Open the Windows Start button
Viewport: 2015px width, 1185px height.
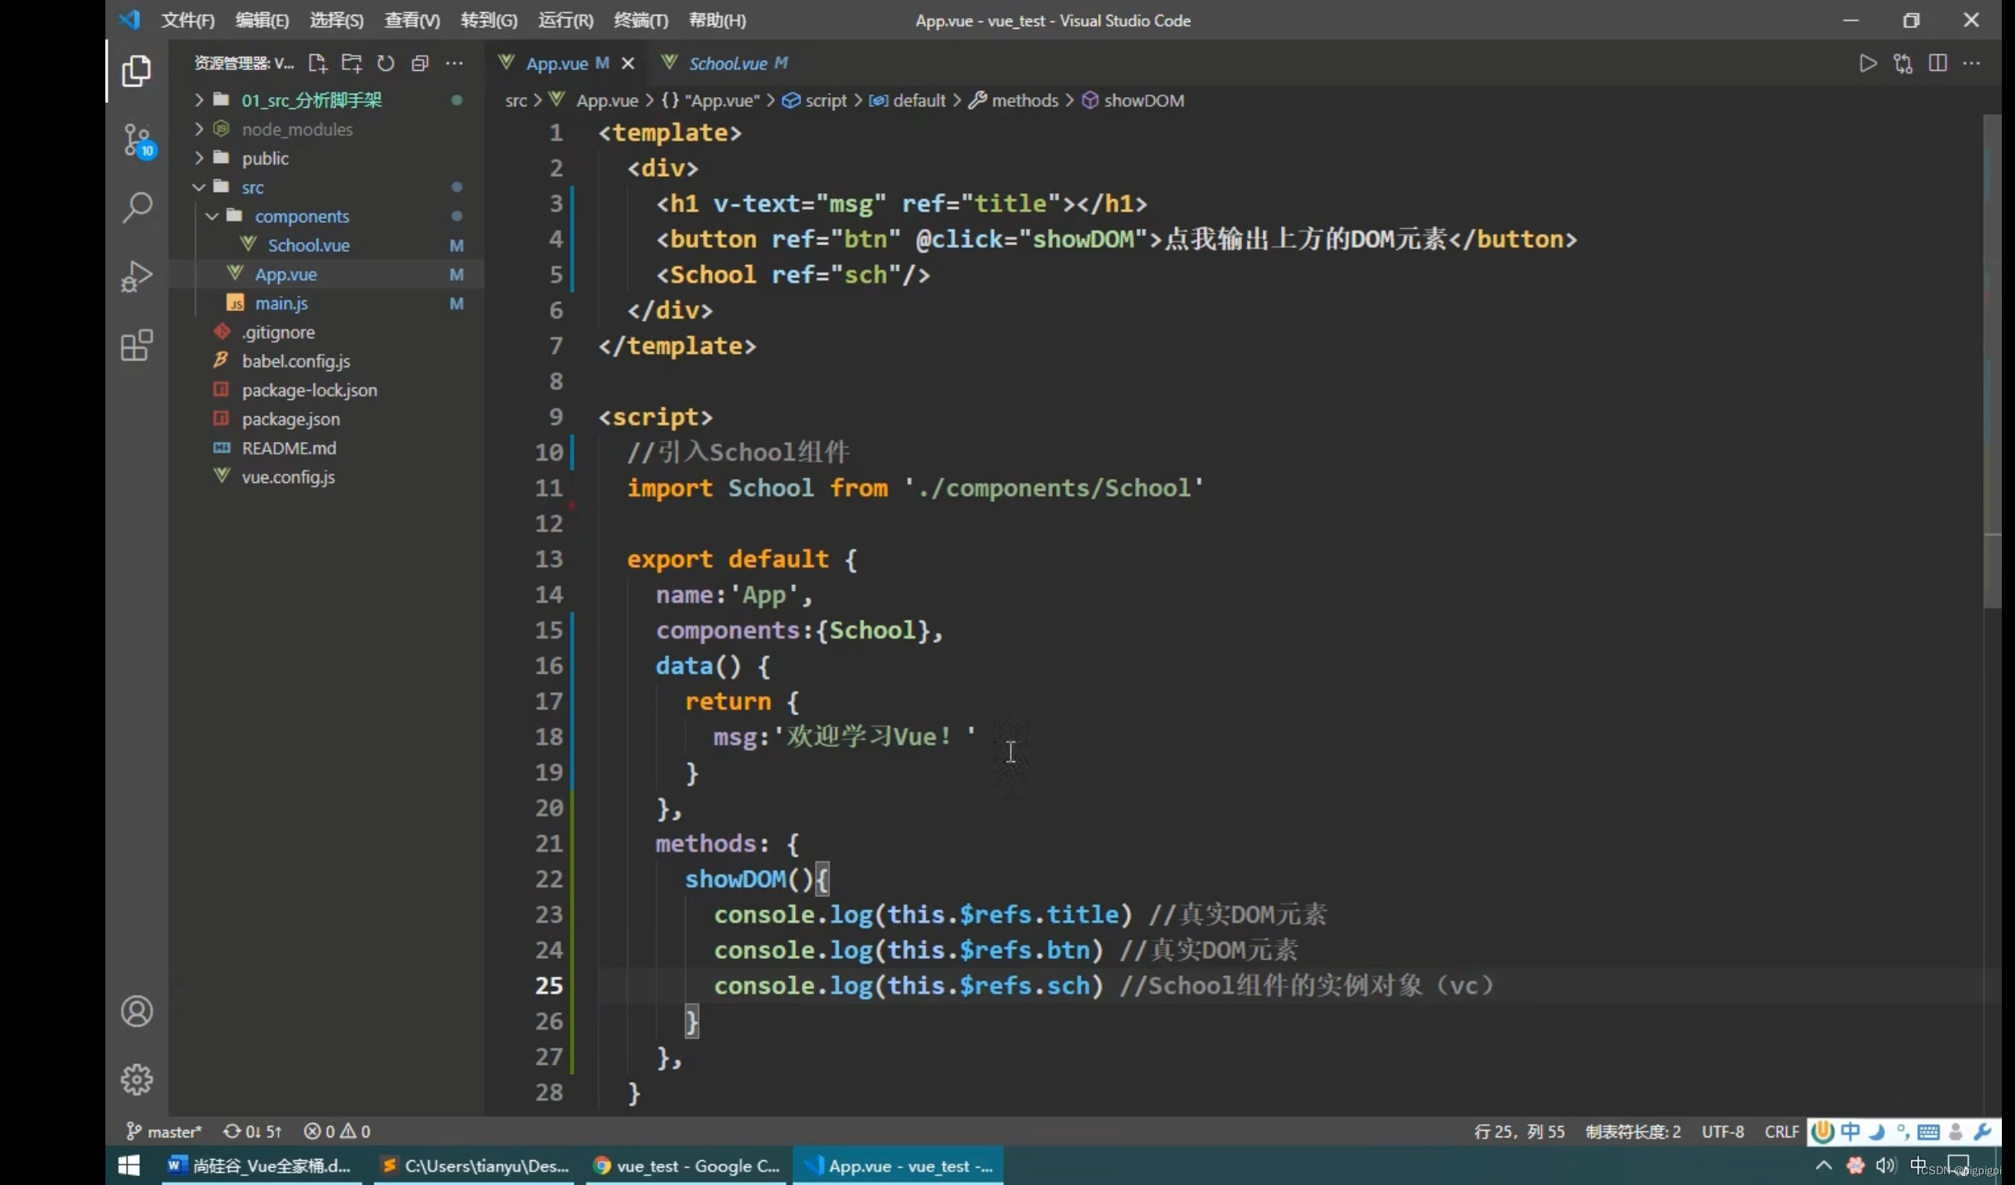pyautogui.click(x=129, y=1166)
